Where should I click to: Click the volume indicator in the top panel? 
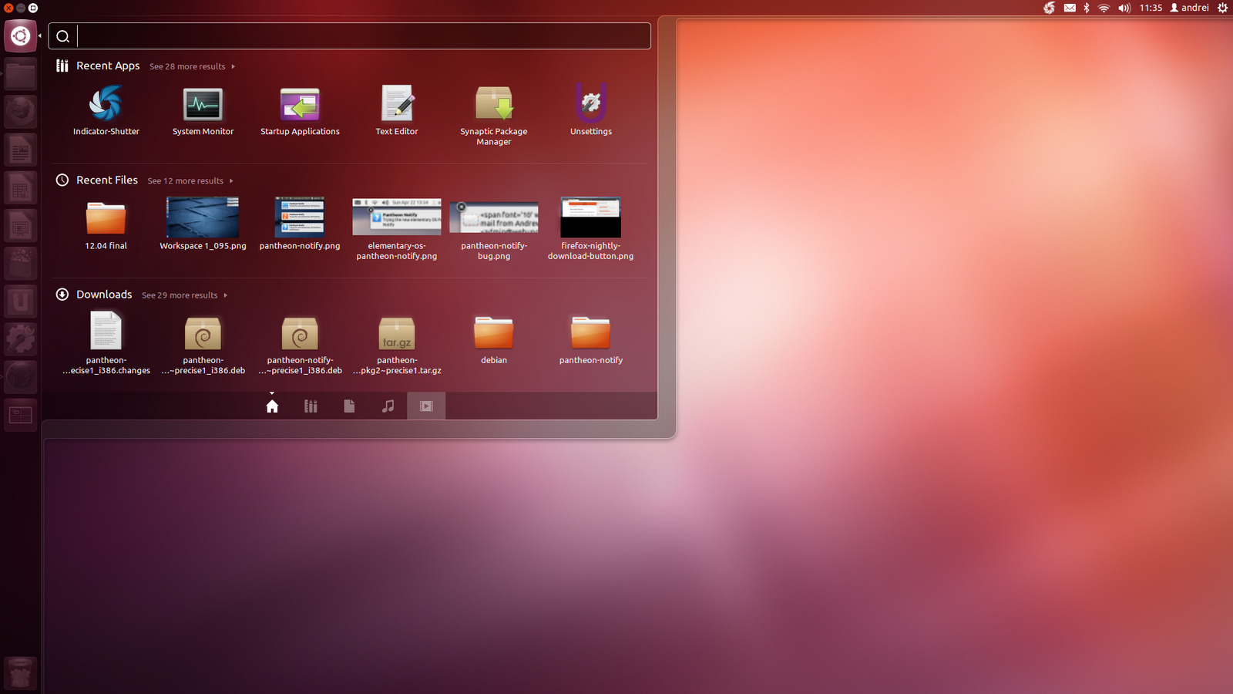1124,8
